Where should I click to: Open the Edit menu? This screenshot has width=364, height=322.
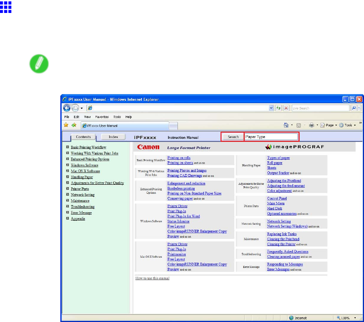point(76,117)
